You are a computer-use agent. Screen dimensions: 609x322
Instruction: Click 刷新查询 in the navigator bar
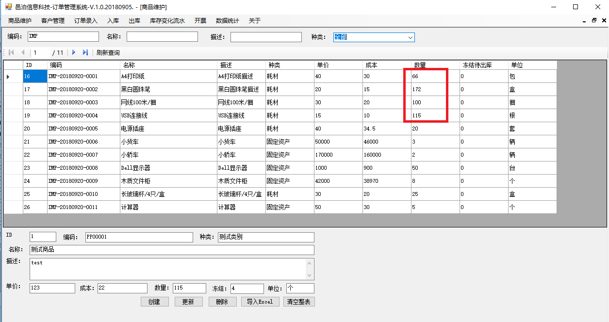point(108,52)
